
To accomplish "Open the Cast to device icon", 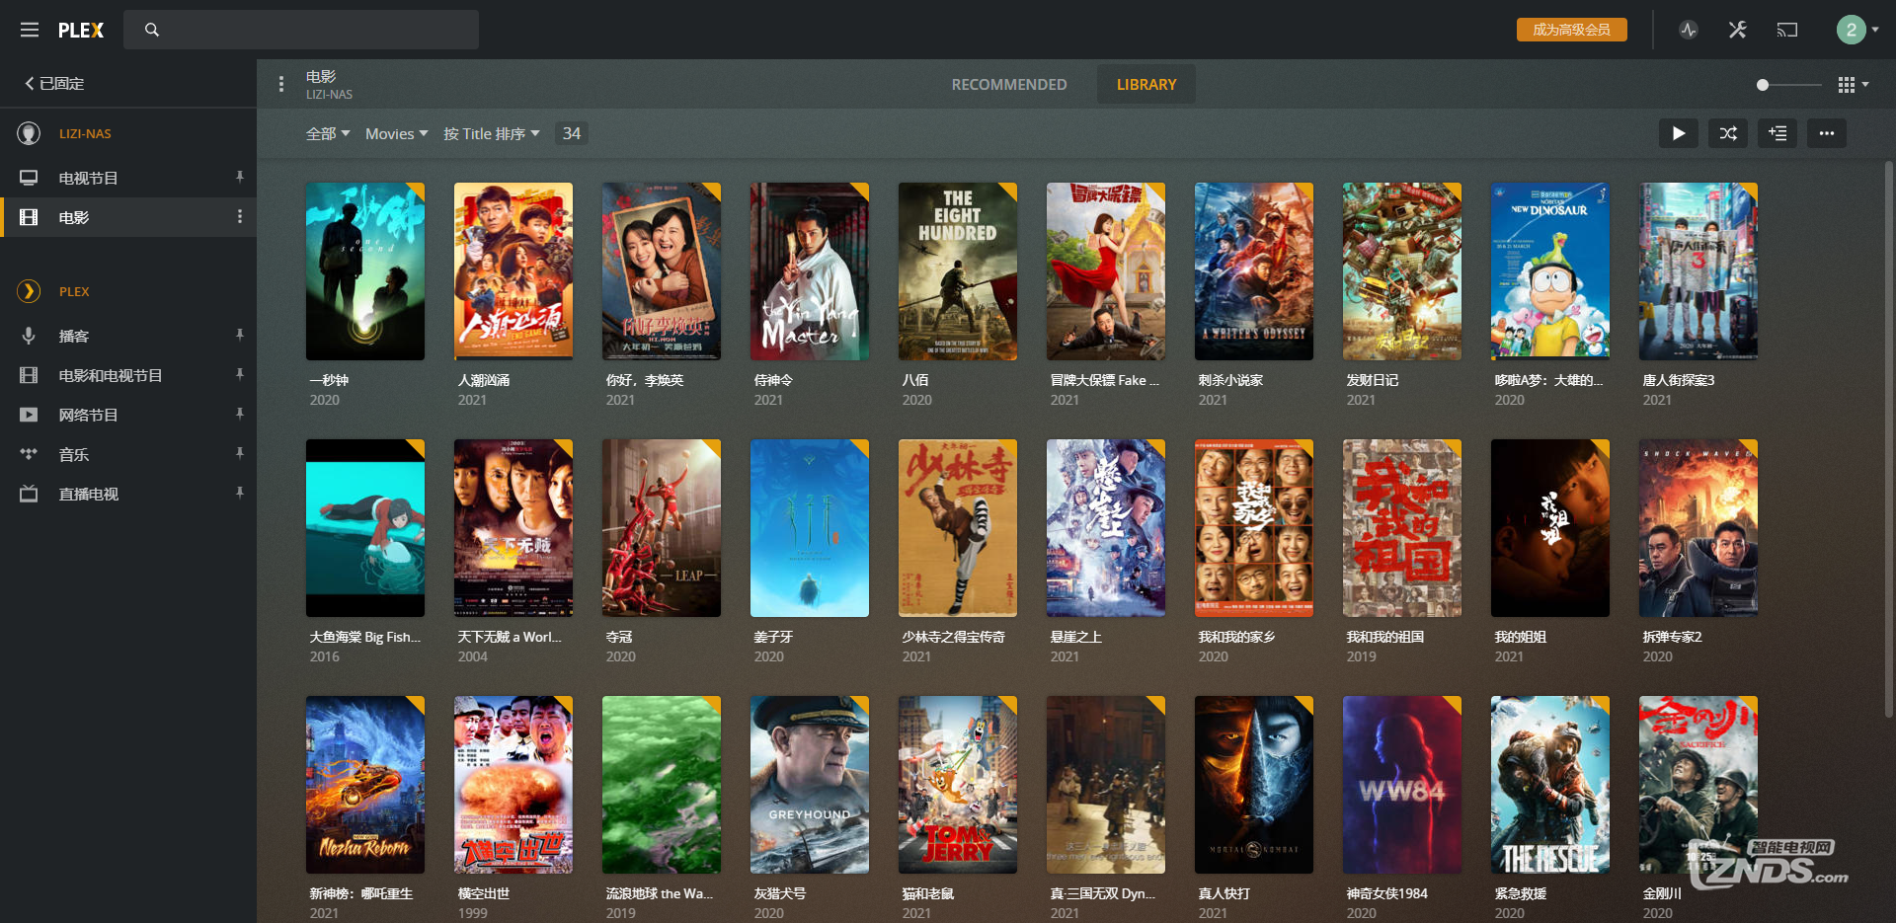I will [1787, 30].
